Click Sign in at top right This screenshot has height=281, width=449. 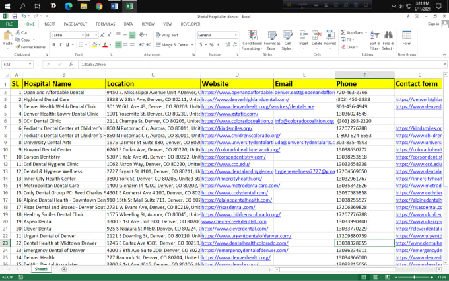[x=433, y=24]
